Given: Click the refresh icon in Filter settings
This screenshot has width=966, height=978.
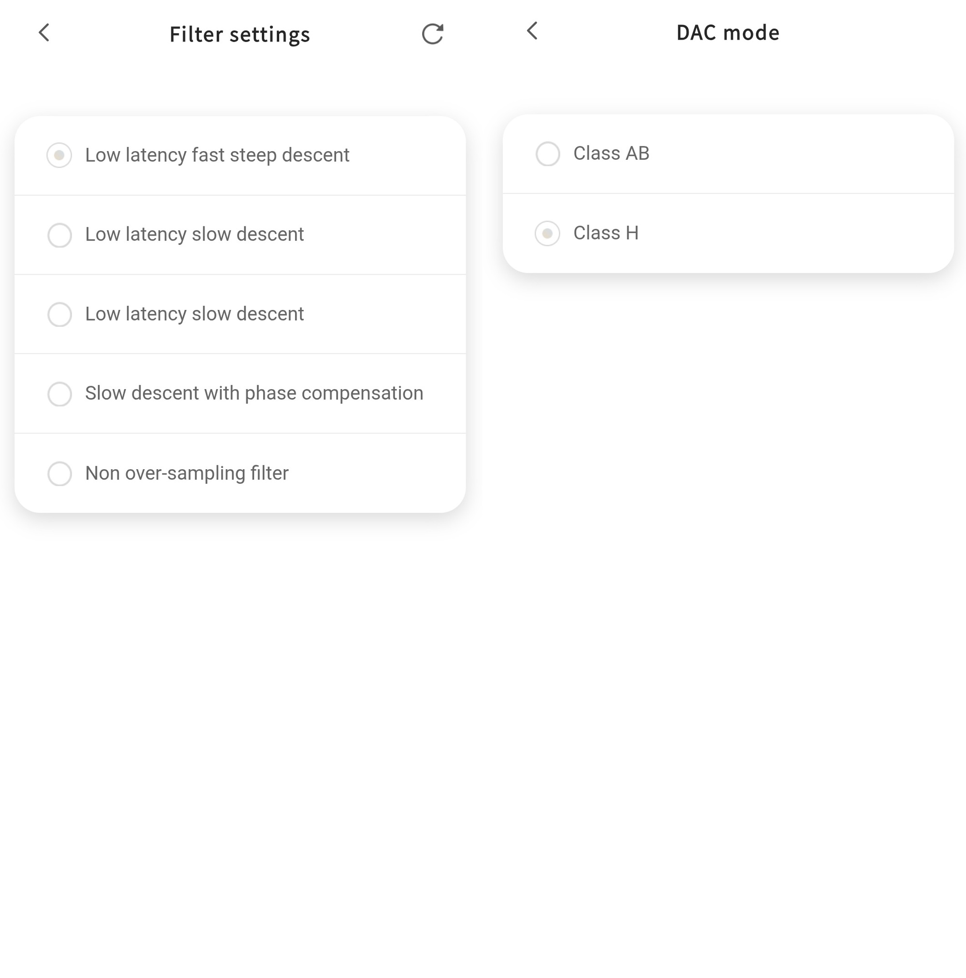Looking at the screenshot, I should 432,34.
